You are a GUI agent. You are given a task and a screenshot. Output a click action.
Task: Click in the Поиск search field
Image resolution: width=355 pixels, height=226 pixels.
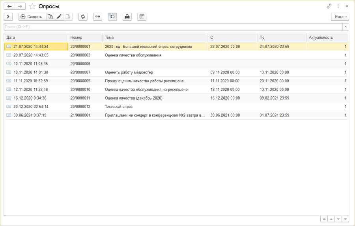pyautogui.click(x=173, y=27)
